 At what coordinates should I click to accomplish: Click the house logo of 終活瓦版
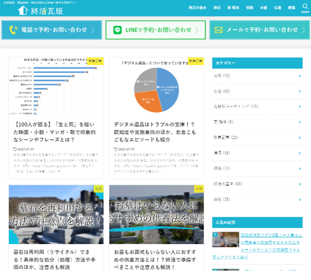click(23, 11)
